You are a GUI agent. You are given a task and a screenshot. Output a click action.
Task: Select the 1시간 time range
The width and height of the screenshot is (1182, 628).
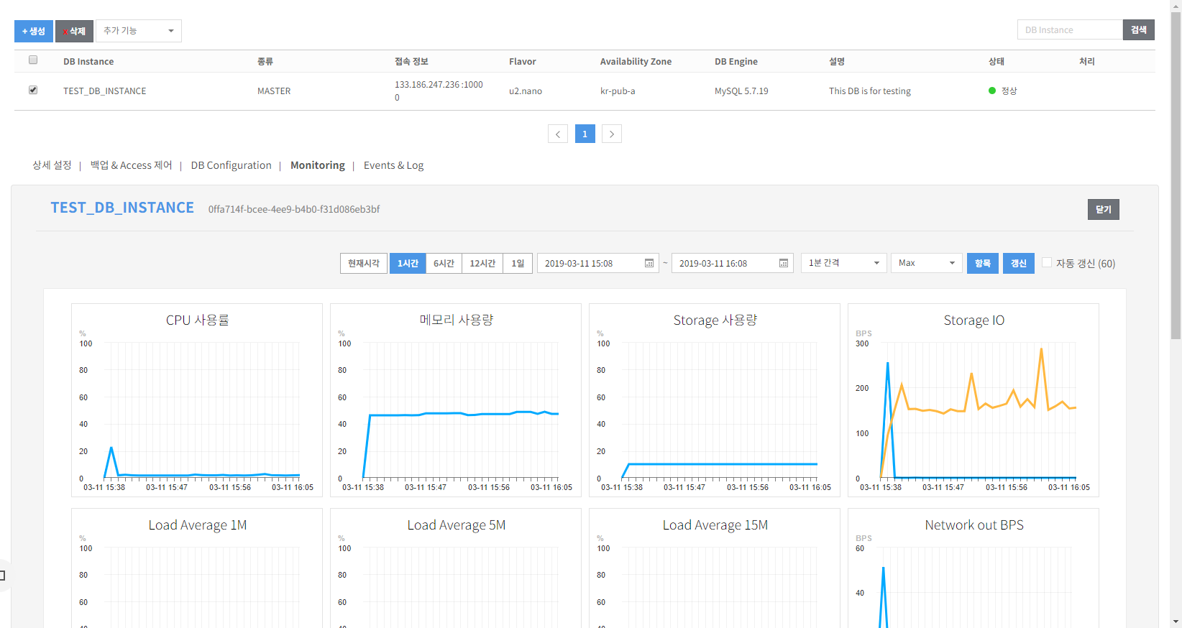click(x=408, y=263)
